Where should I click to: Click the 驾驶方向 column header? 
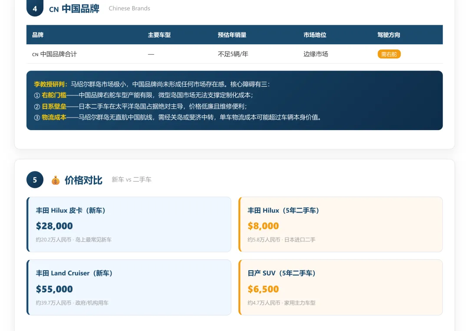coord(389,35)
